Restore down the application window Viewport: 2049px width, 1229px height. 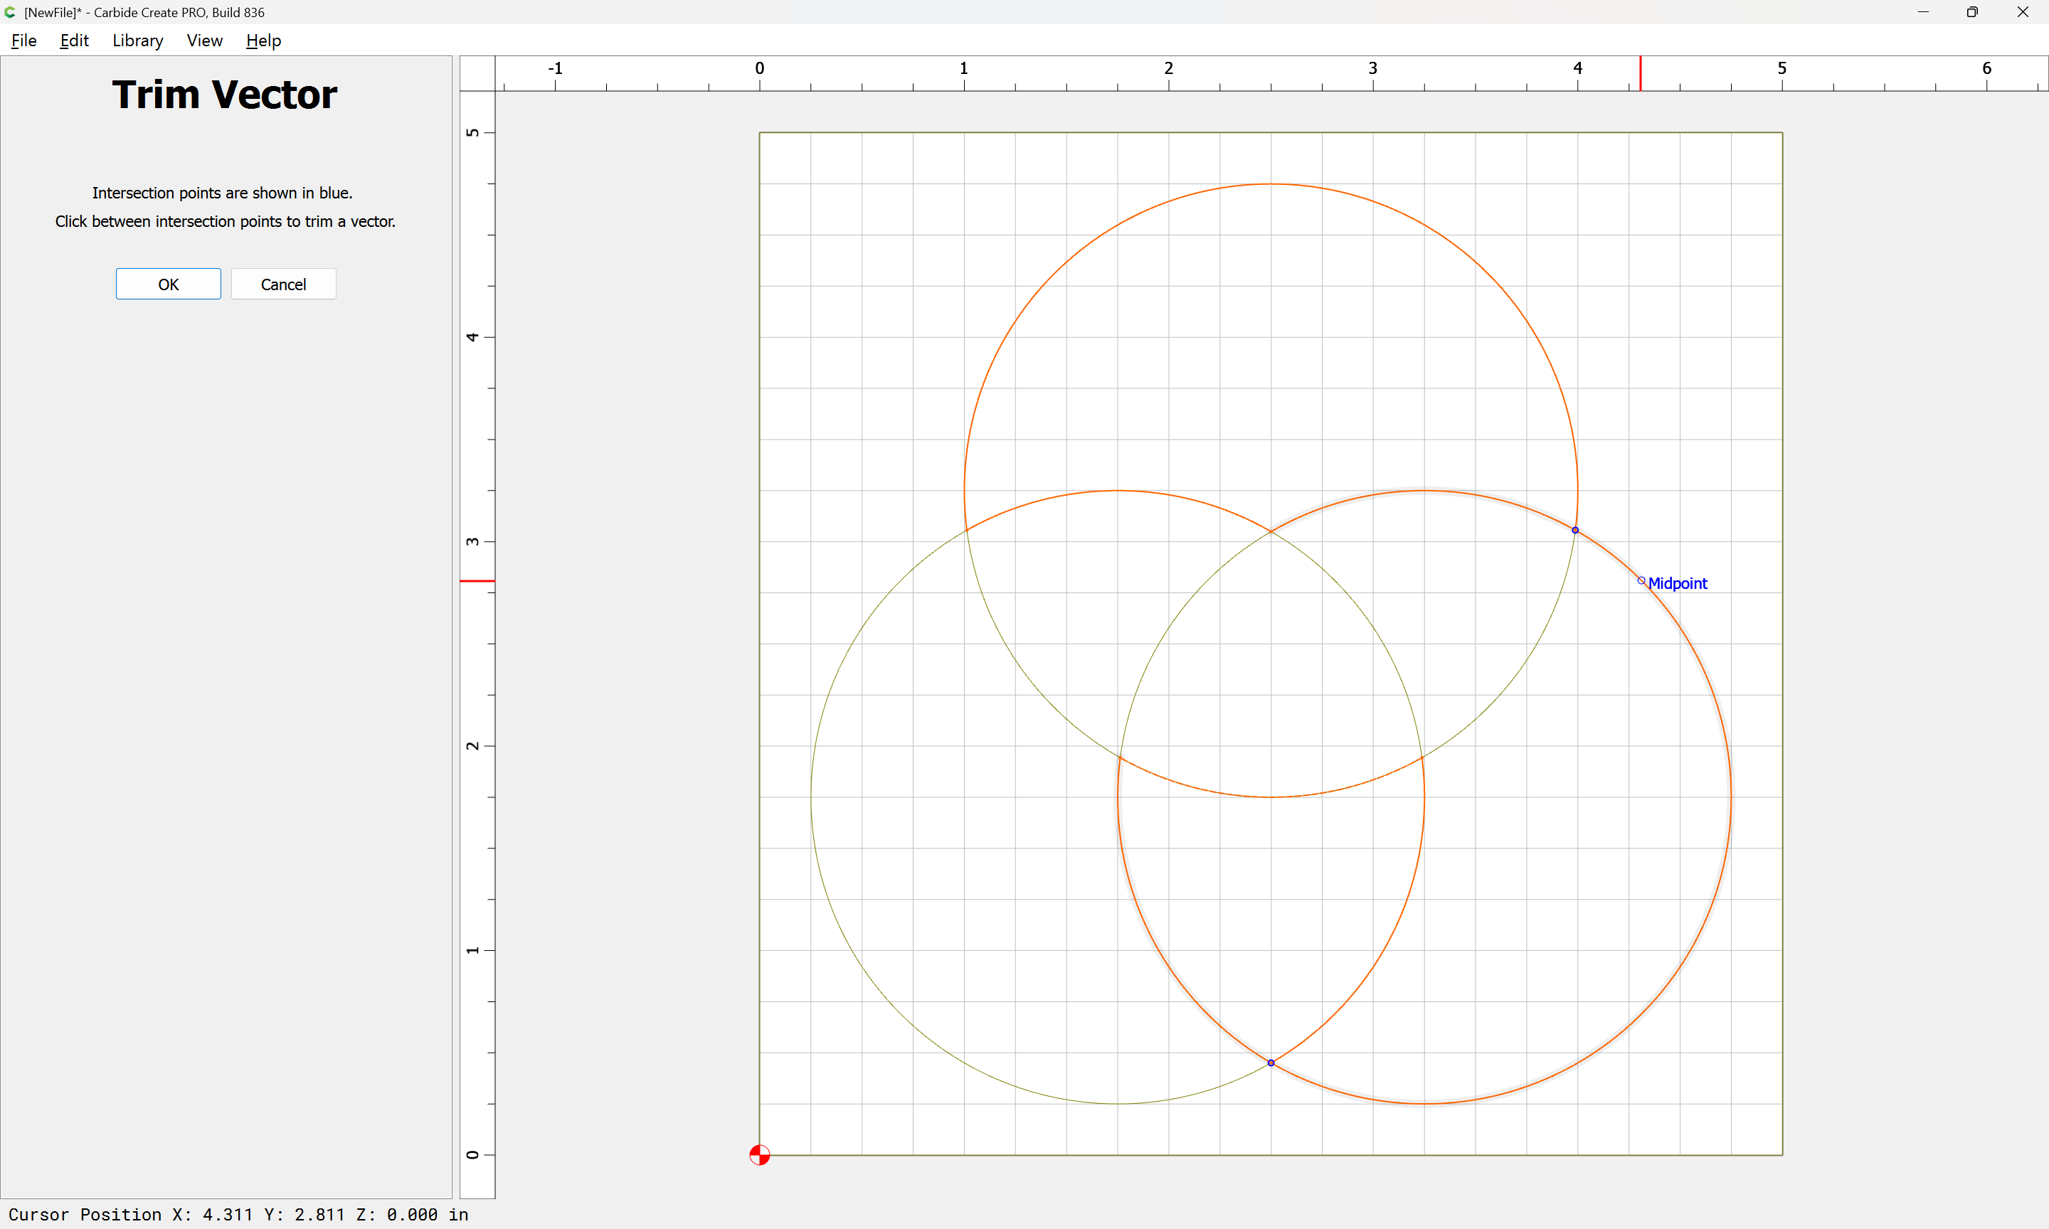point(1972,12)
